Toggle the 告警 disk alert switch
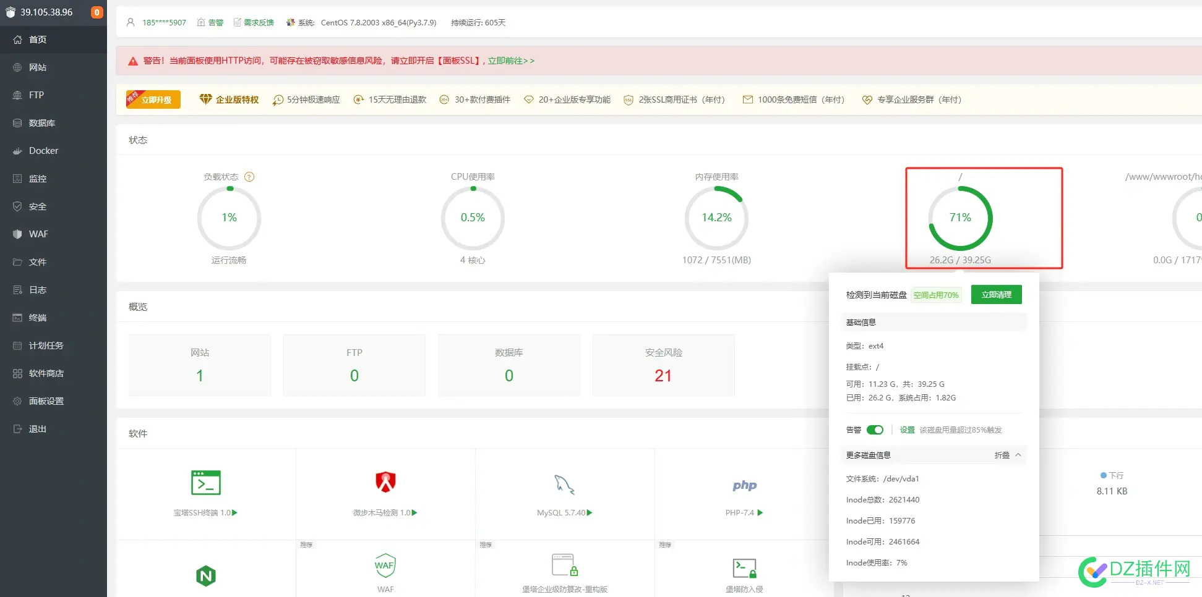Viewport: 1202px width, 597px height. [875, 430]
